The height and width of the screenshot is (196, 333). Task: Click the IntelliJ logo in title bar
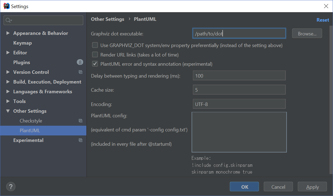(x=6, y=6)
